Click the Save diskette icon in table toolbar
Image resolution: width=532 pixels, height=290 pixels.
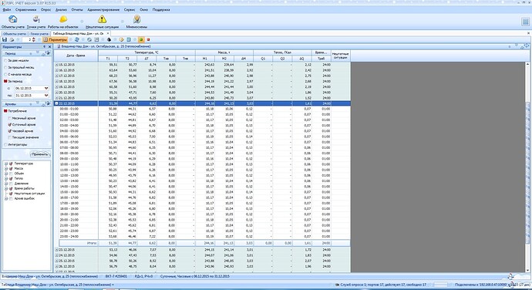point(5,40)
